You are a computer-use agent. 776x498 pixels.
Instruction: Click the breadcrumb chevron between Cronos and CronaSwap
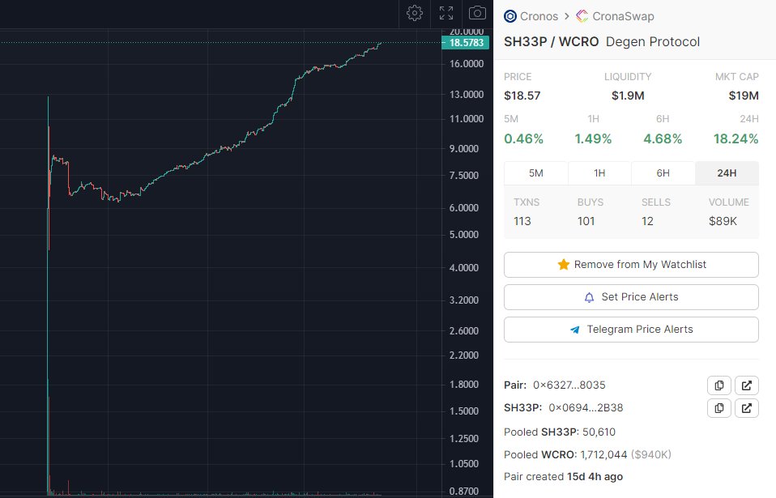coord(567,16)
